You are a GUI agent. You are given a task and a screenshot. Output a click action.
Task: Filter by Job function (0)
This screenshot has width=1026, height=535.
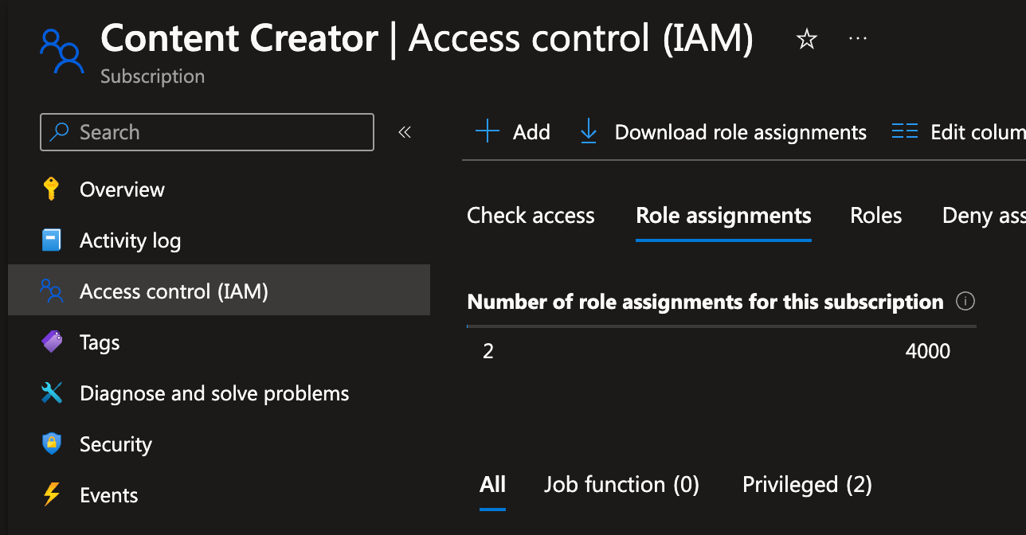pos(621,485)
